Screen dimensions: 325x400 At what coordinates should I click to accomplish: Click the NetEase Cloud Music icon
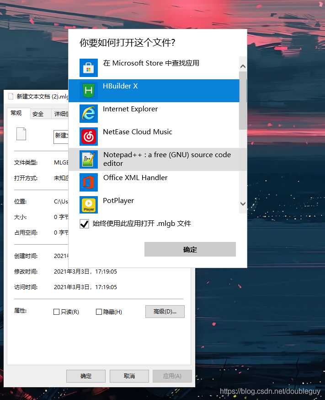(x=89, y=137)
